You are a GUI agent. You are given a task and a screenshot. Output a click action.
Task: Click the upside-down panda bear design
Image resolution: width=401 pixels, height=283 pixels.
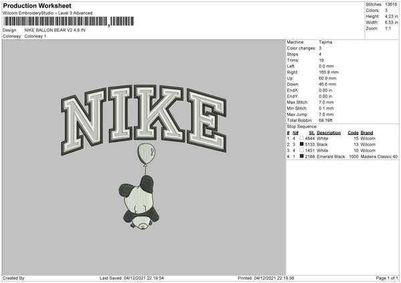139,202
